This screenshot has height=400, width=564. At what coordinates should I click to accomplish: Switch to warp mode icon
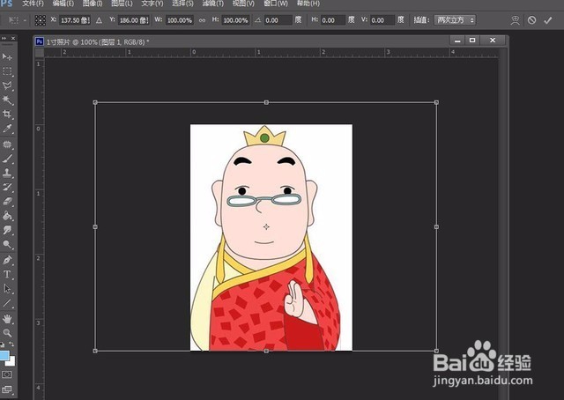(x=515, y=20)
